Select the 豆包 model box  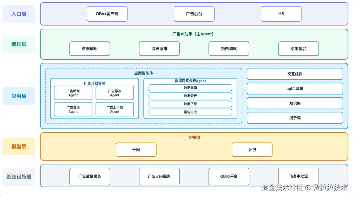[x=252, y=149]
